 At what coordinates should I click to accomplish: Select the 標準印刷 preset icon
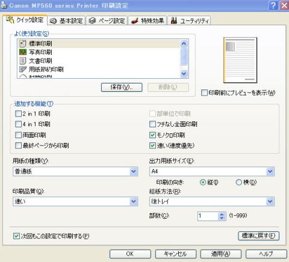pos(23,43)
